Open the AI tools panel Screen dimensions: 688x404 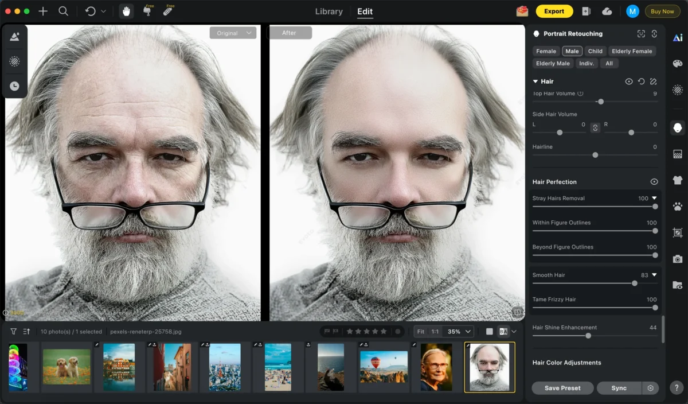tap(678, 38)
